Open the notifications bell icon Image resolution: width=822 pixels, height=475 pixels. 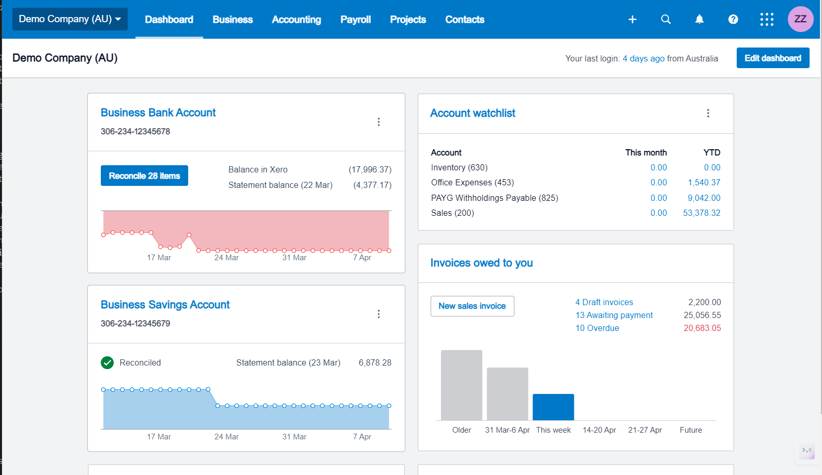(x=699, y=20)
